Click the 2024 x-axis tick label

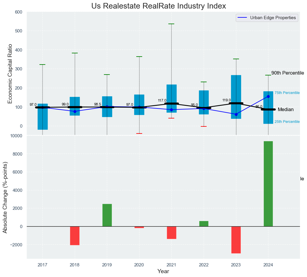point(268,265)
